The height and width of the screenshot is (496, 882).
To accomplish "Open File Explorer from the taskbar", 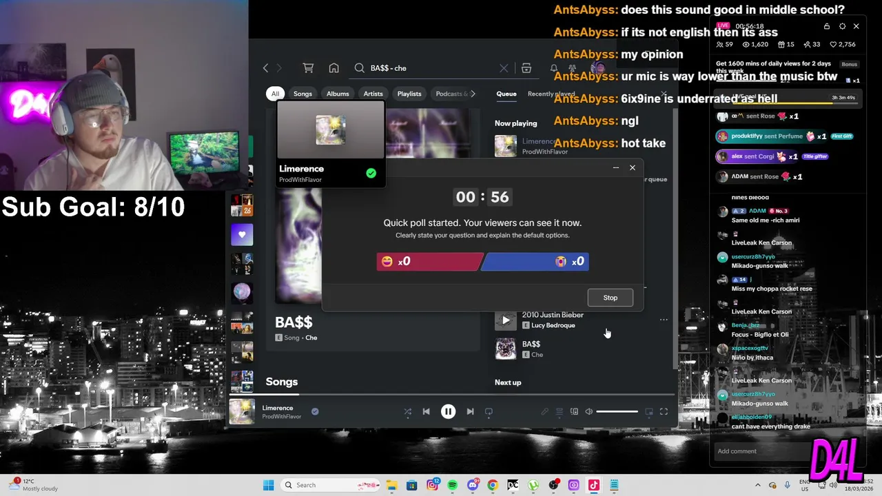I will 391,485.
